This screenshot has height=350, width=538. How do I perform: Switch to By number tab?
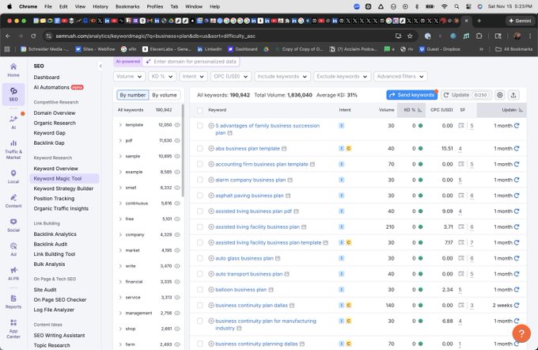point(133,95)
